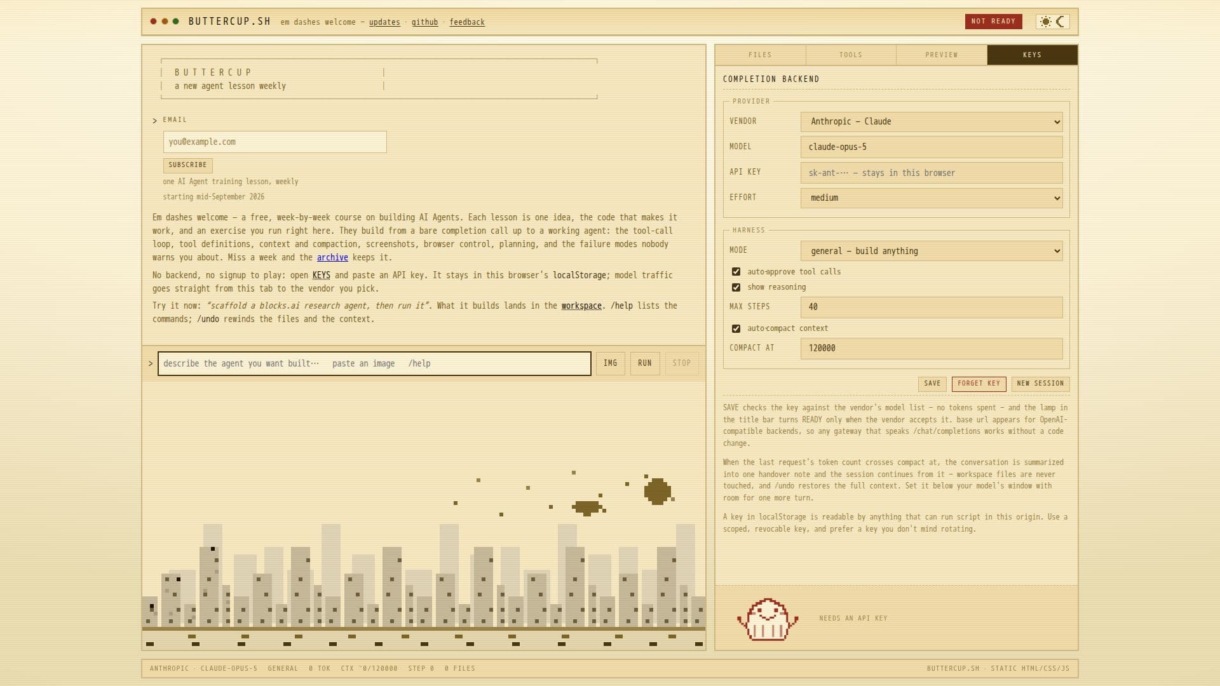Screen dimensions: 1220x686
Task: Focus the agent description prompt field
Action: (x=374, y=364)
